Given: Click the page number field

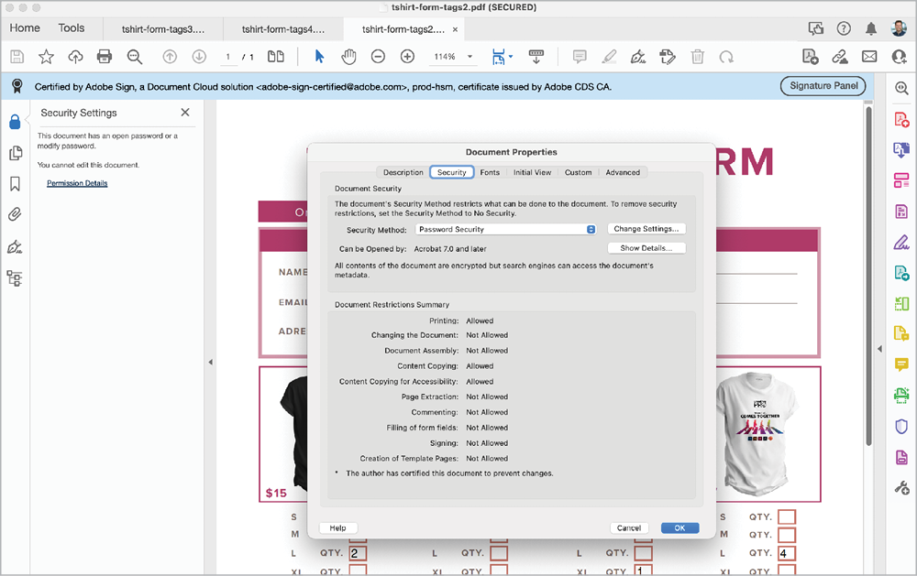Looking at the screenshot, I should [x=228, y=57].
